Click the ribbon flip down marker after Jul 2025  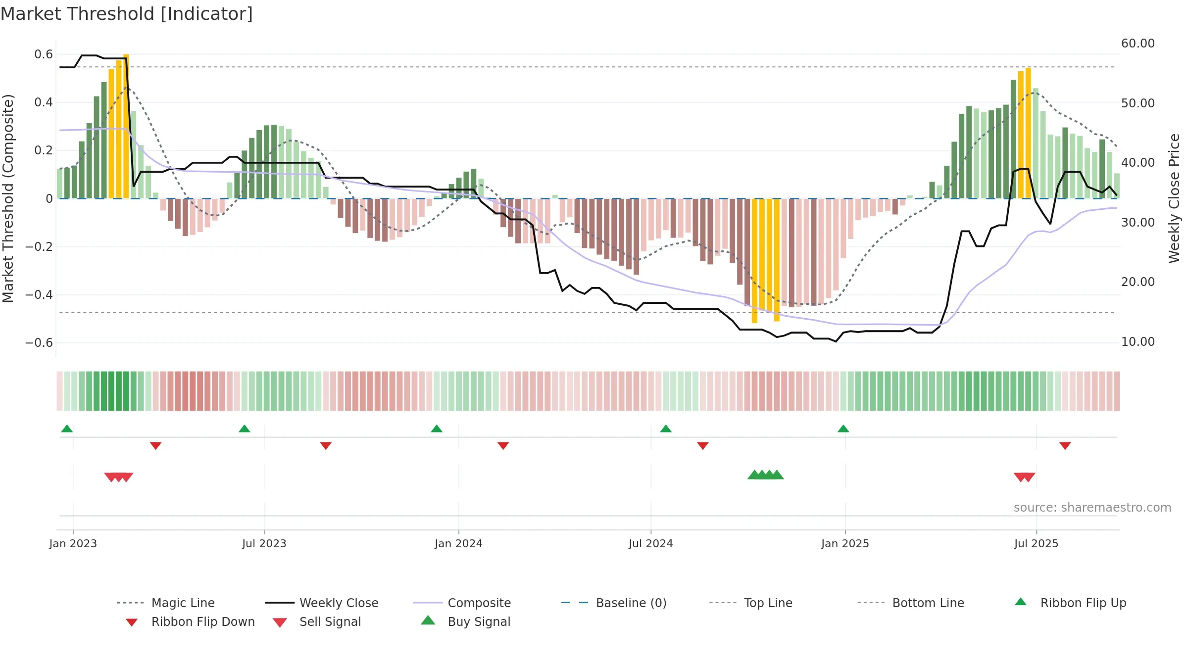point(1065,446)
